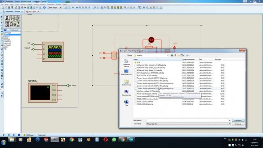Click the simulation Play button at bottom left
The height and width of the screenshot is (148, 263).
pos(4,135)
